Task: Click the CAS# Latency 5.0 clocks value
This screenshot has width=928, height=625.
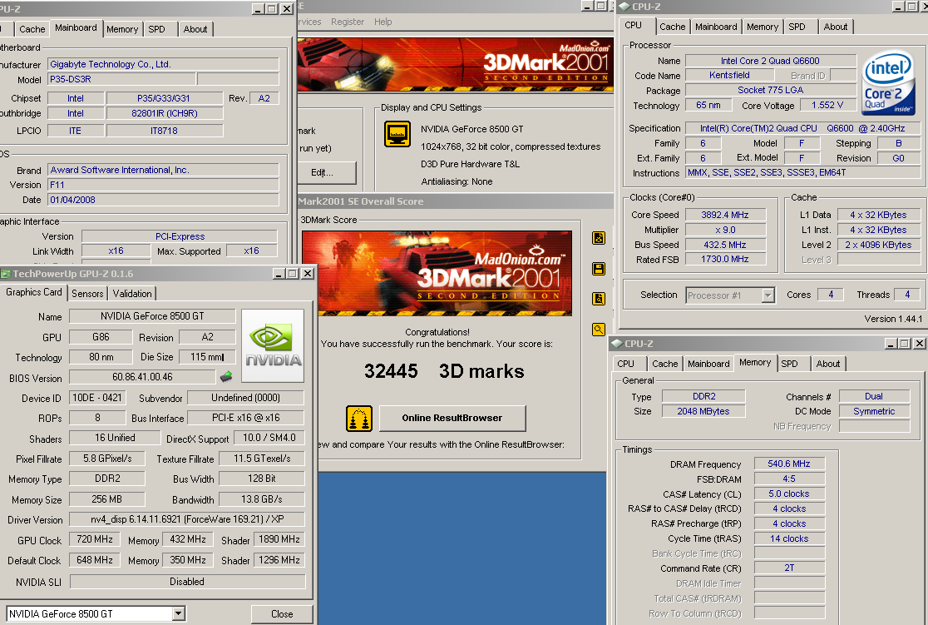Action: tap(789, 494)
